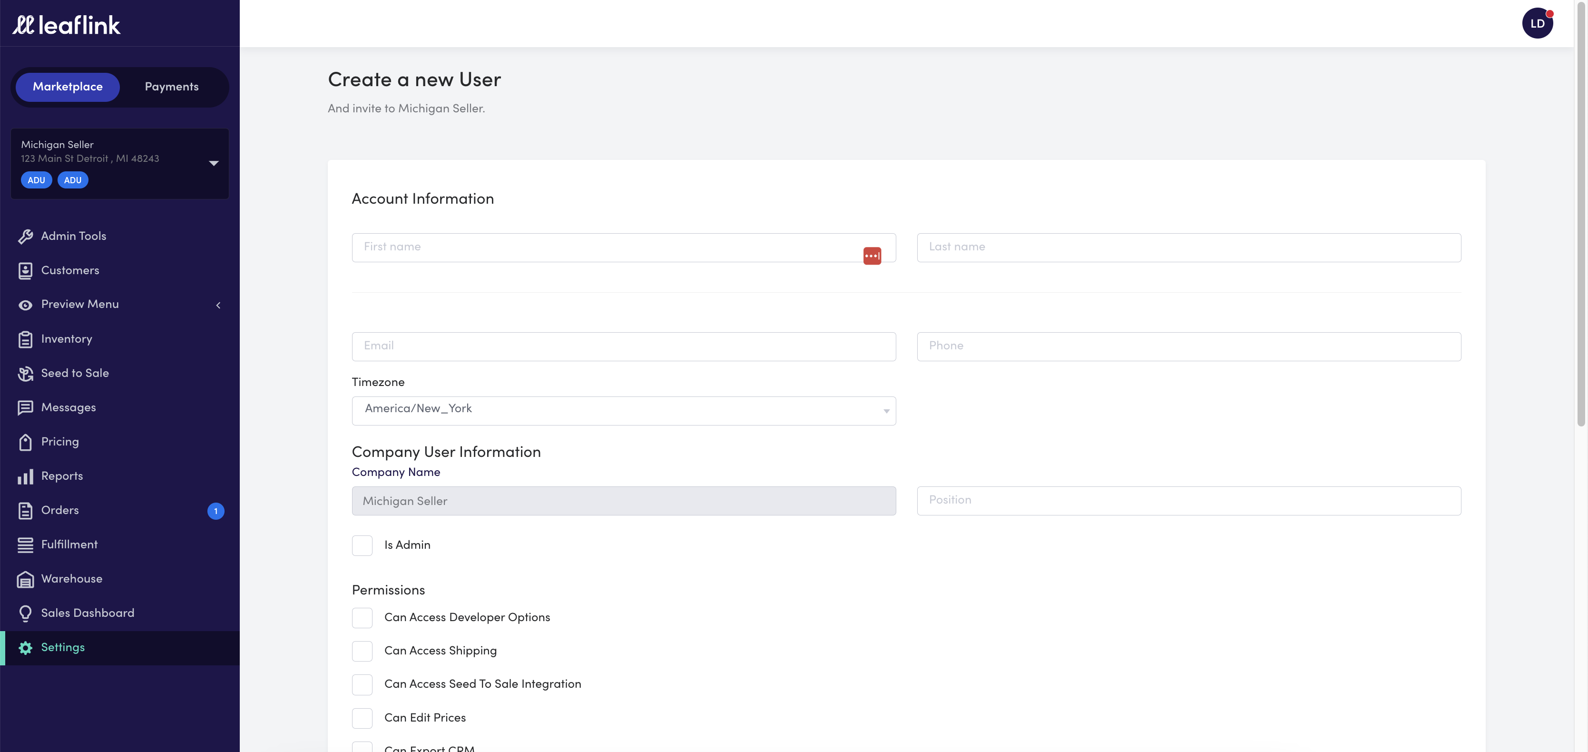Go to Fulfillment page

click(119, 544)
